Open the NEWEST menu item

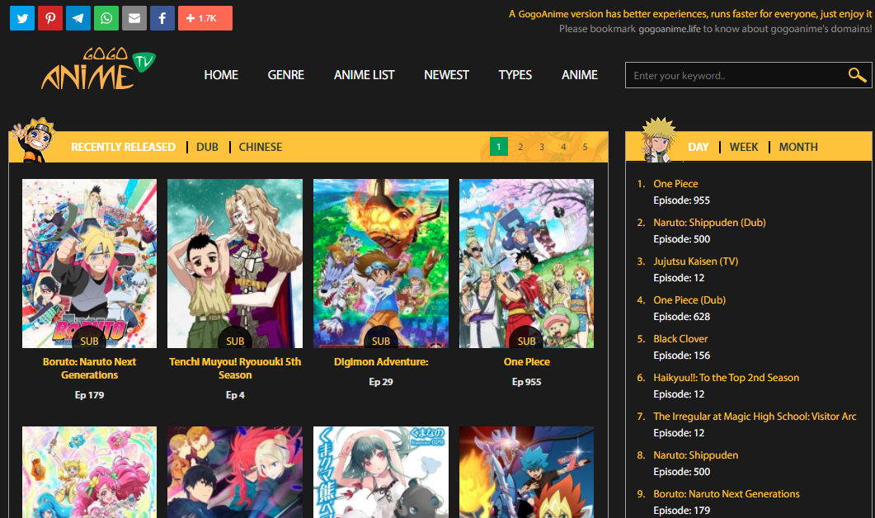[x=446, y=75]
